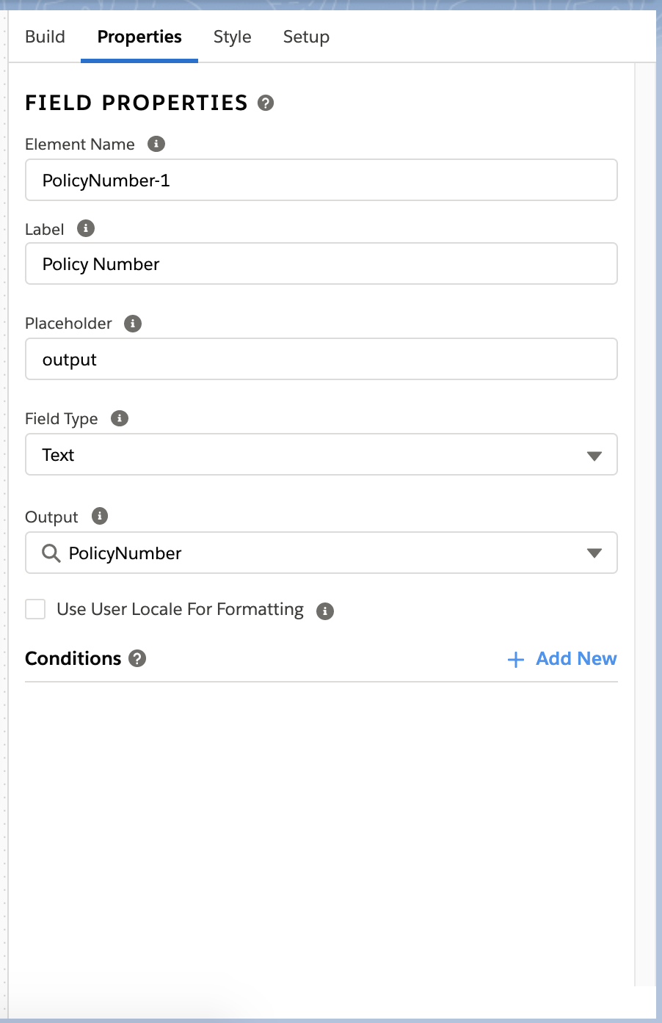View Field Type info tooltip icon
662x1023 pixels.
click(x=120, y=418)
